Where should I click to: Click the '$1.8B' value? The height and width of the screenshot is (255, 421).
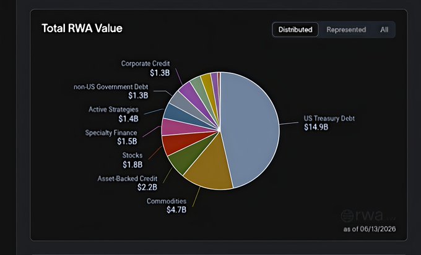tap(132, 164)
